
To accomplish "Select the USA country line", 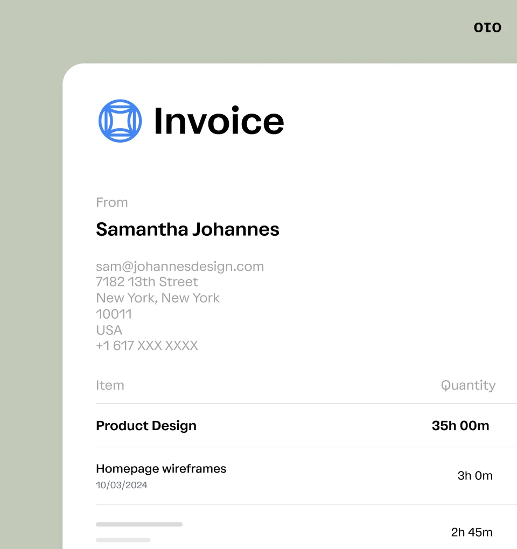I will pos(109,330).
